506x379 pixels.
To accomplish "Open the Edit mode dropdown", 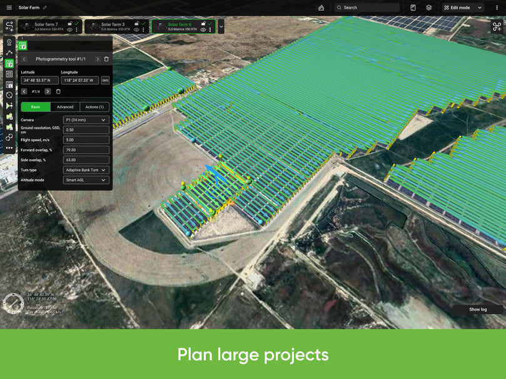I will [x=463, y=7].
